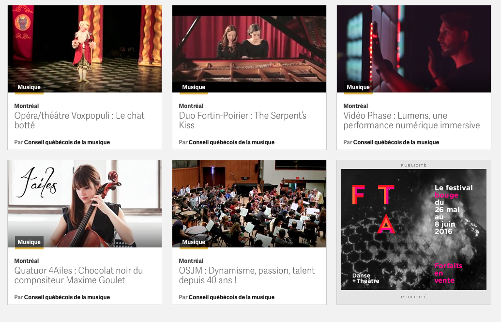This screenshot has width=501, height=322.
Task: Click Conseil québécois de la musique under Voxpopuli
Action: [x=67, y=142]
